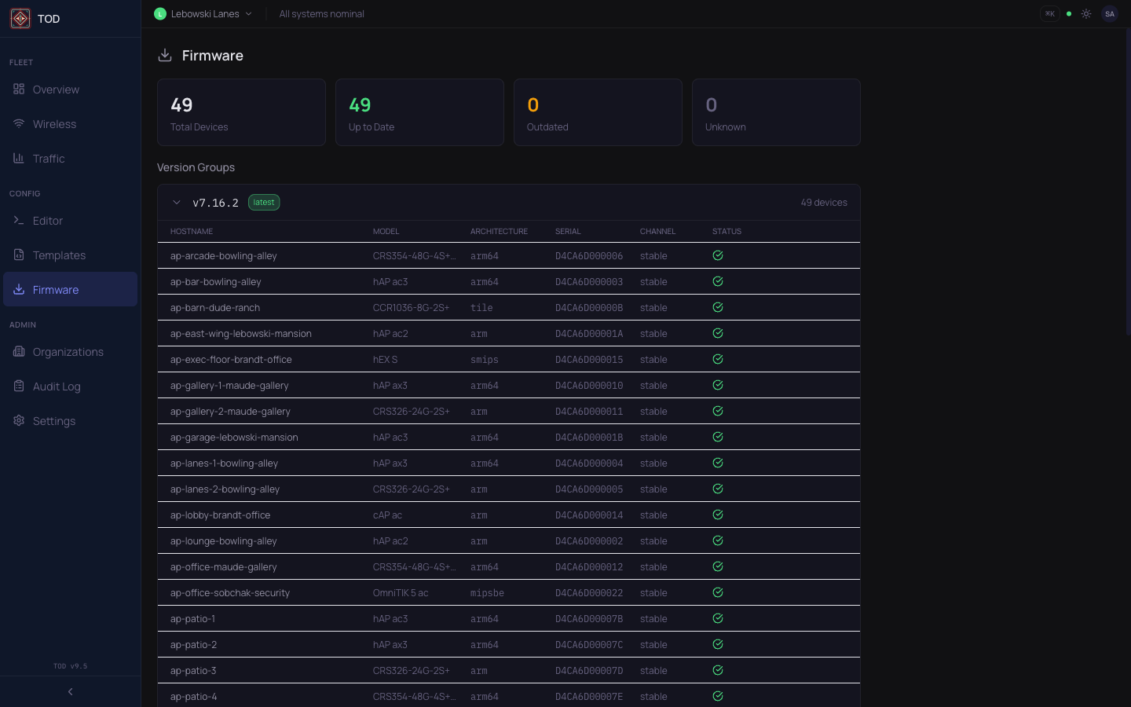Collapse the v7.16.2 version group
1131x707 pixels.
tap(177, 203)
